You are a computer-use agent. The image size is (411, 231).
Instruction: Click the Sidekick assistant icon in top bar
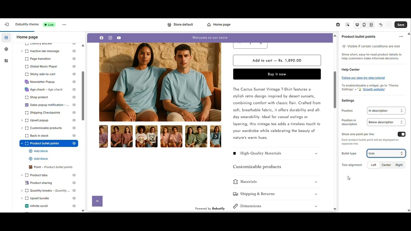point(338,25)
